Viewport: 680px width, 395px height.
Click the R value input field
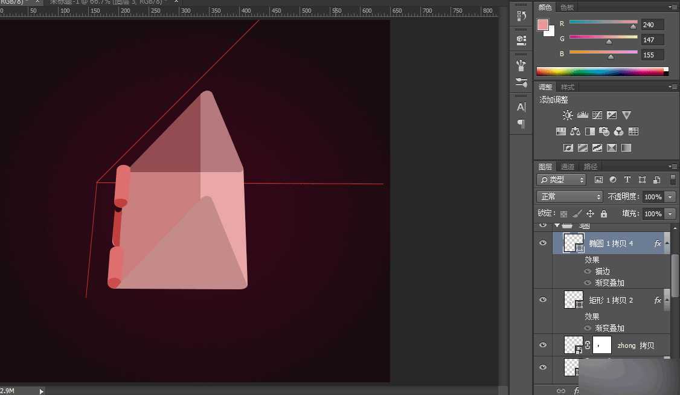[x=652, y=25]
